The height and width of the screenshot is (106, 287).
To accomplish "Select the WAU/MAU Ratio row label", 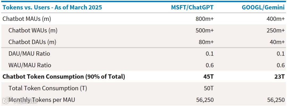I will click(x=30, y=65).
